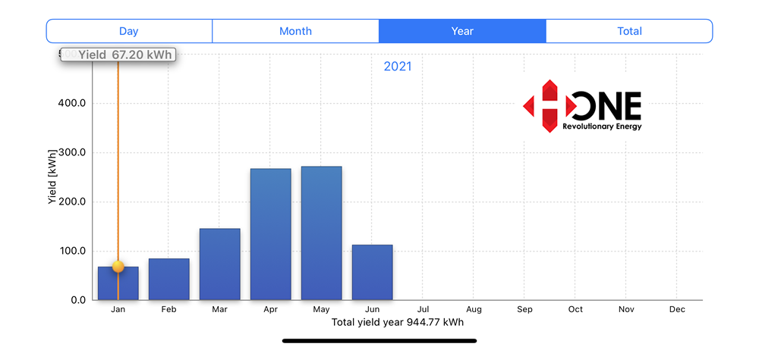Open the Total tab

pyautogui.click(x=629, y=31)
